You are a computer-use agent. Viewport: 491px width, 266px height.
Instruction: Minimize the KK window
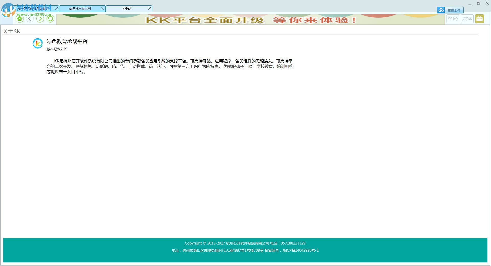tap(470, 4)
